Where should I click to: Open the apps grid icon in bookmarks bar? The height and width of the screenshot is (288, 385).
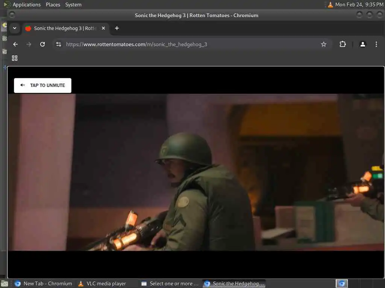(x=15, y=58)
